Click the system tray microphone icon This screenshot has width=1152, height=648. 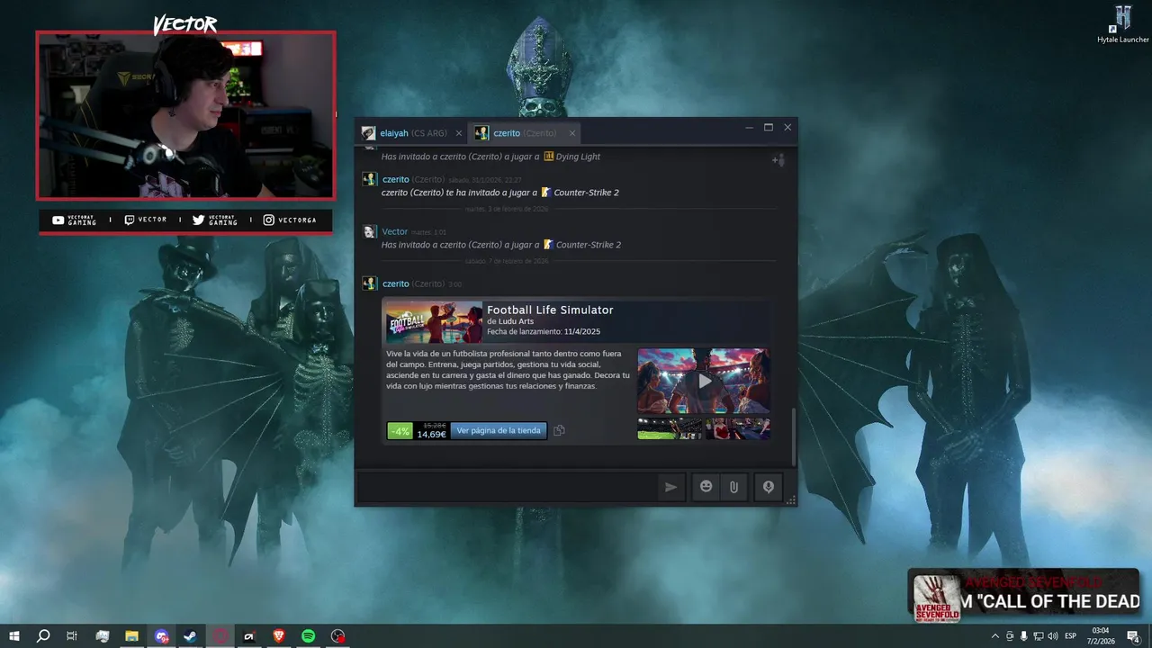coord(1023,636)
